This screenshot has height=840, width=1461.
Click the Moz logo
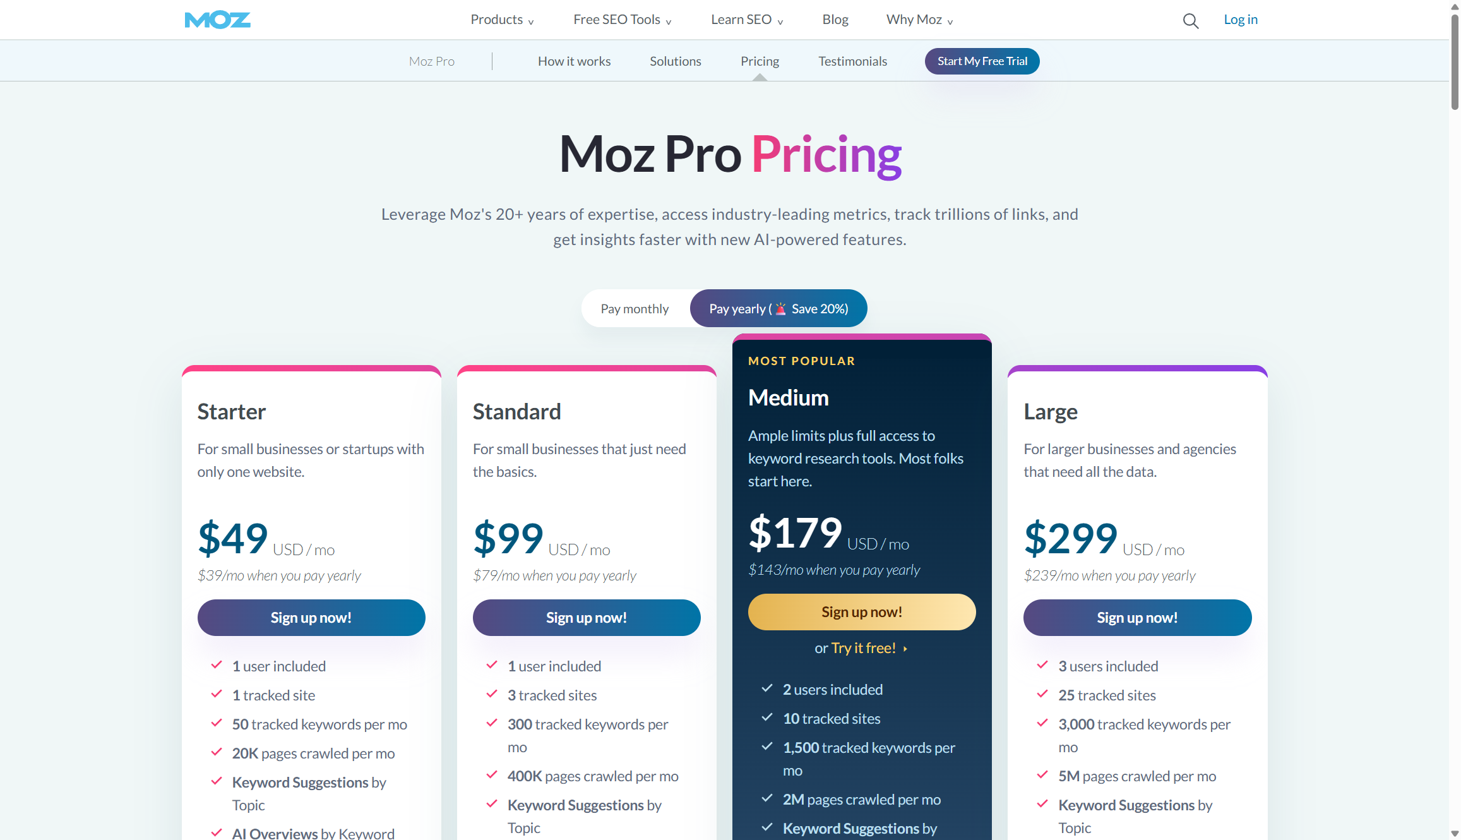click(217, 20)
